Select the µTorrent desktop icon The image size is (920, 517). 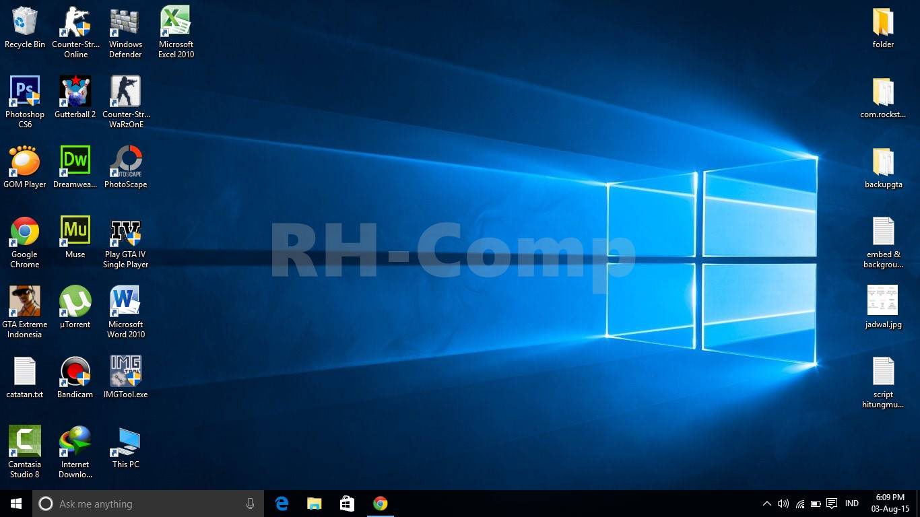point(75,308)
